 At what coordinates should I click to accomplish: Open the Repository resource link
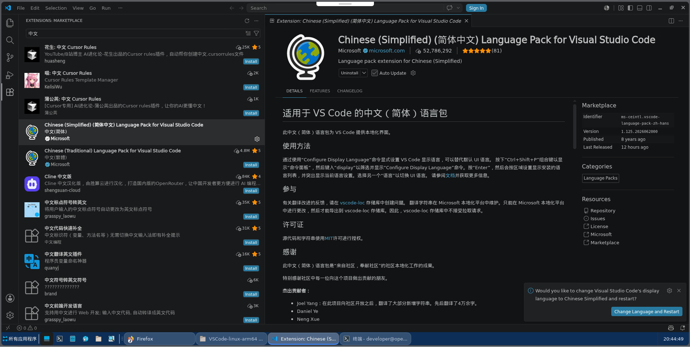pos(603,210)
